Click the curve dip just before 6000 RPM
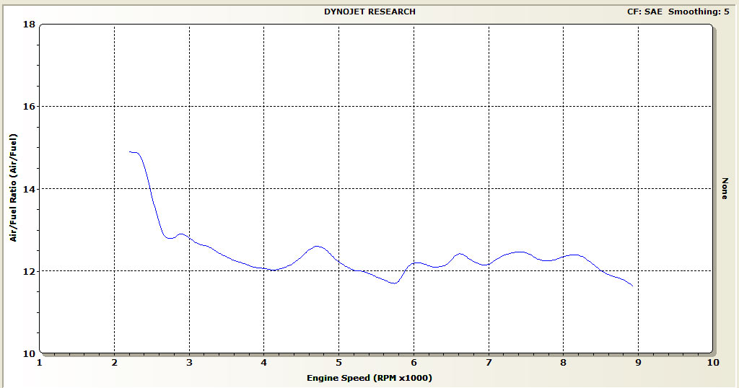 click(394, 283)
